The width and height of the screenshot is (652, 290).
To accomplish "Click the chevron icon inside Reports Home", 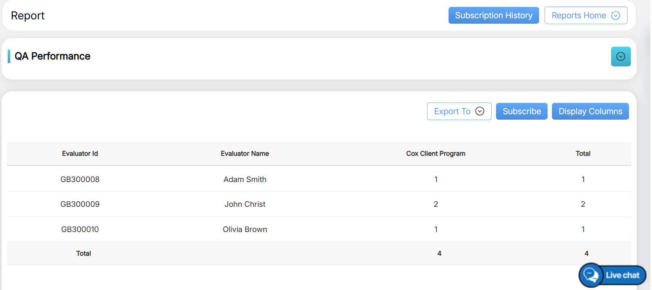I will (615, 16).
